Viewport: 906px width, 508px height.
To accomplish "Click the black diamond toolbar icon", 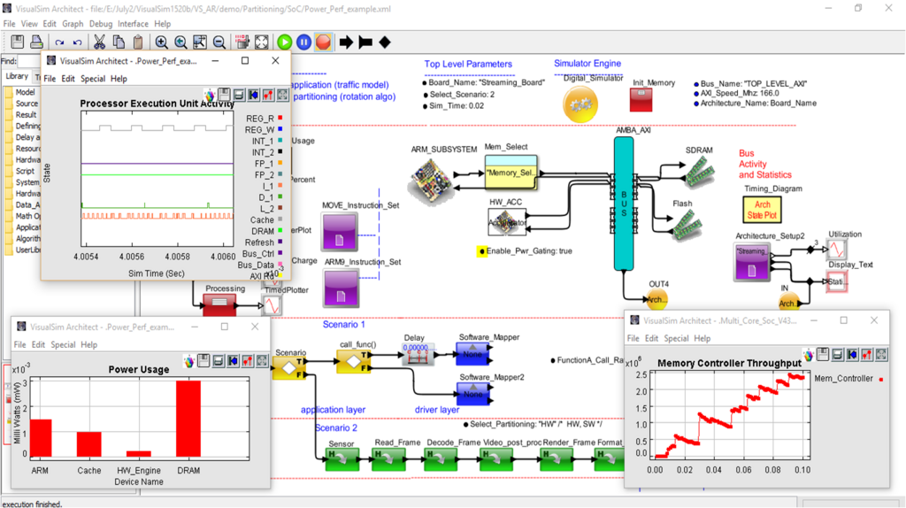I will click(x=385, y=42).
